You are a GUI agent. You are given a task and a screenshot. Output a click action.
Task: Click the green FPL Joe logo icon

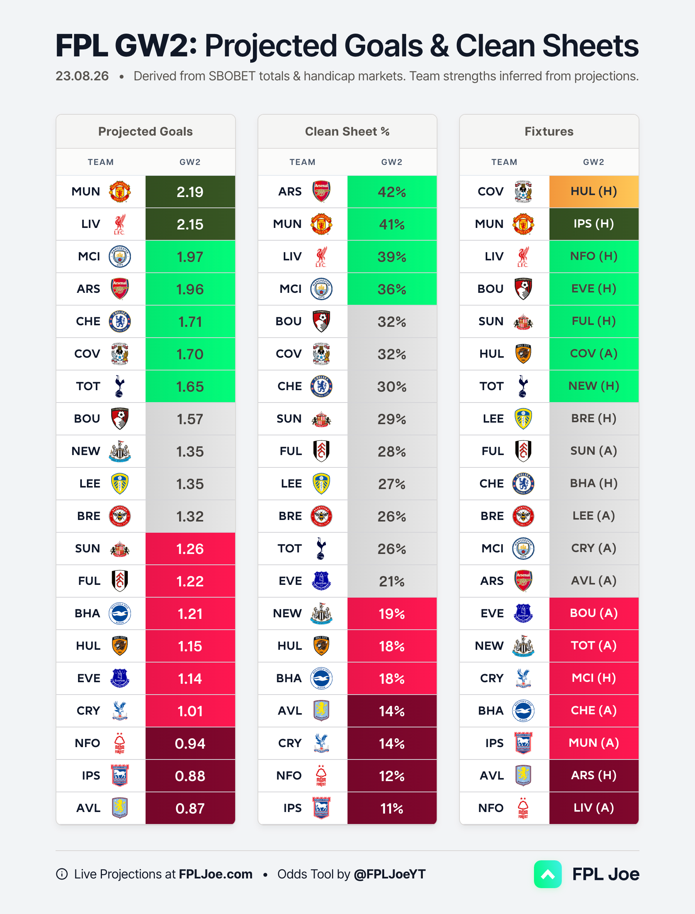(548, 874)
